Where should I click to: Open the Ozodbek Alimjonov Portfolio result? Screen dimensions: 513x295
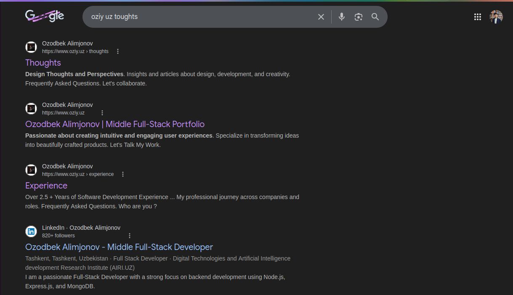click(115, 124)
